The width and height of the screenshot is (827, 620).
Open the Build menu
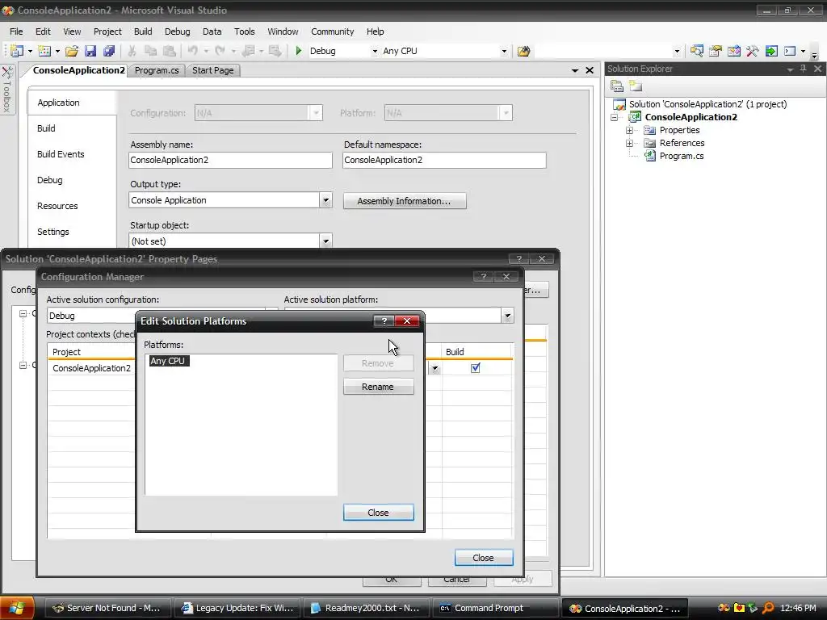(143, 31)
